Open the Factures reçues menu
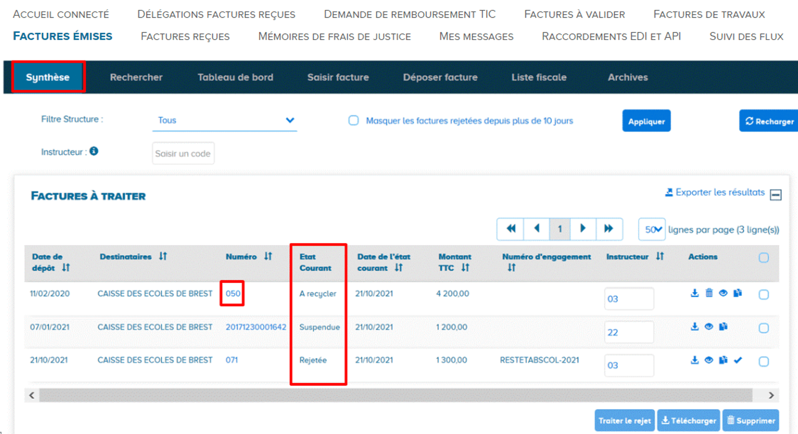Viewport: 798px width, 434px height. pos(185,36)
